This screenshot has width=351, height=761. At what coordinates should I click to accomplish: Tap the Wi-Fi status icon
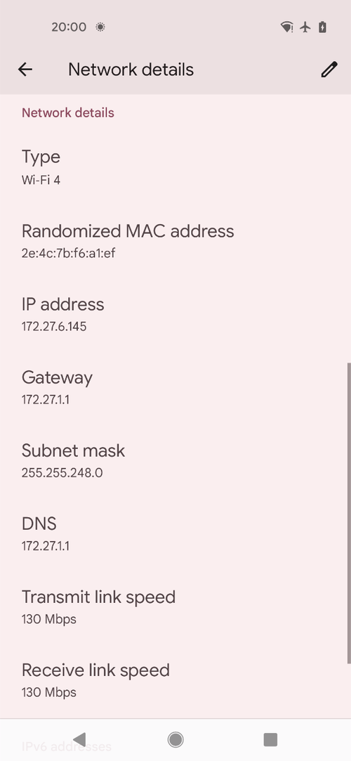[287, 27]
